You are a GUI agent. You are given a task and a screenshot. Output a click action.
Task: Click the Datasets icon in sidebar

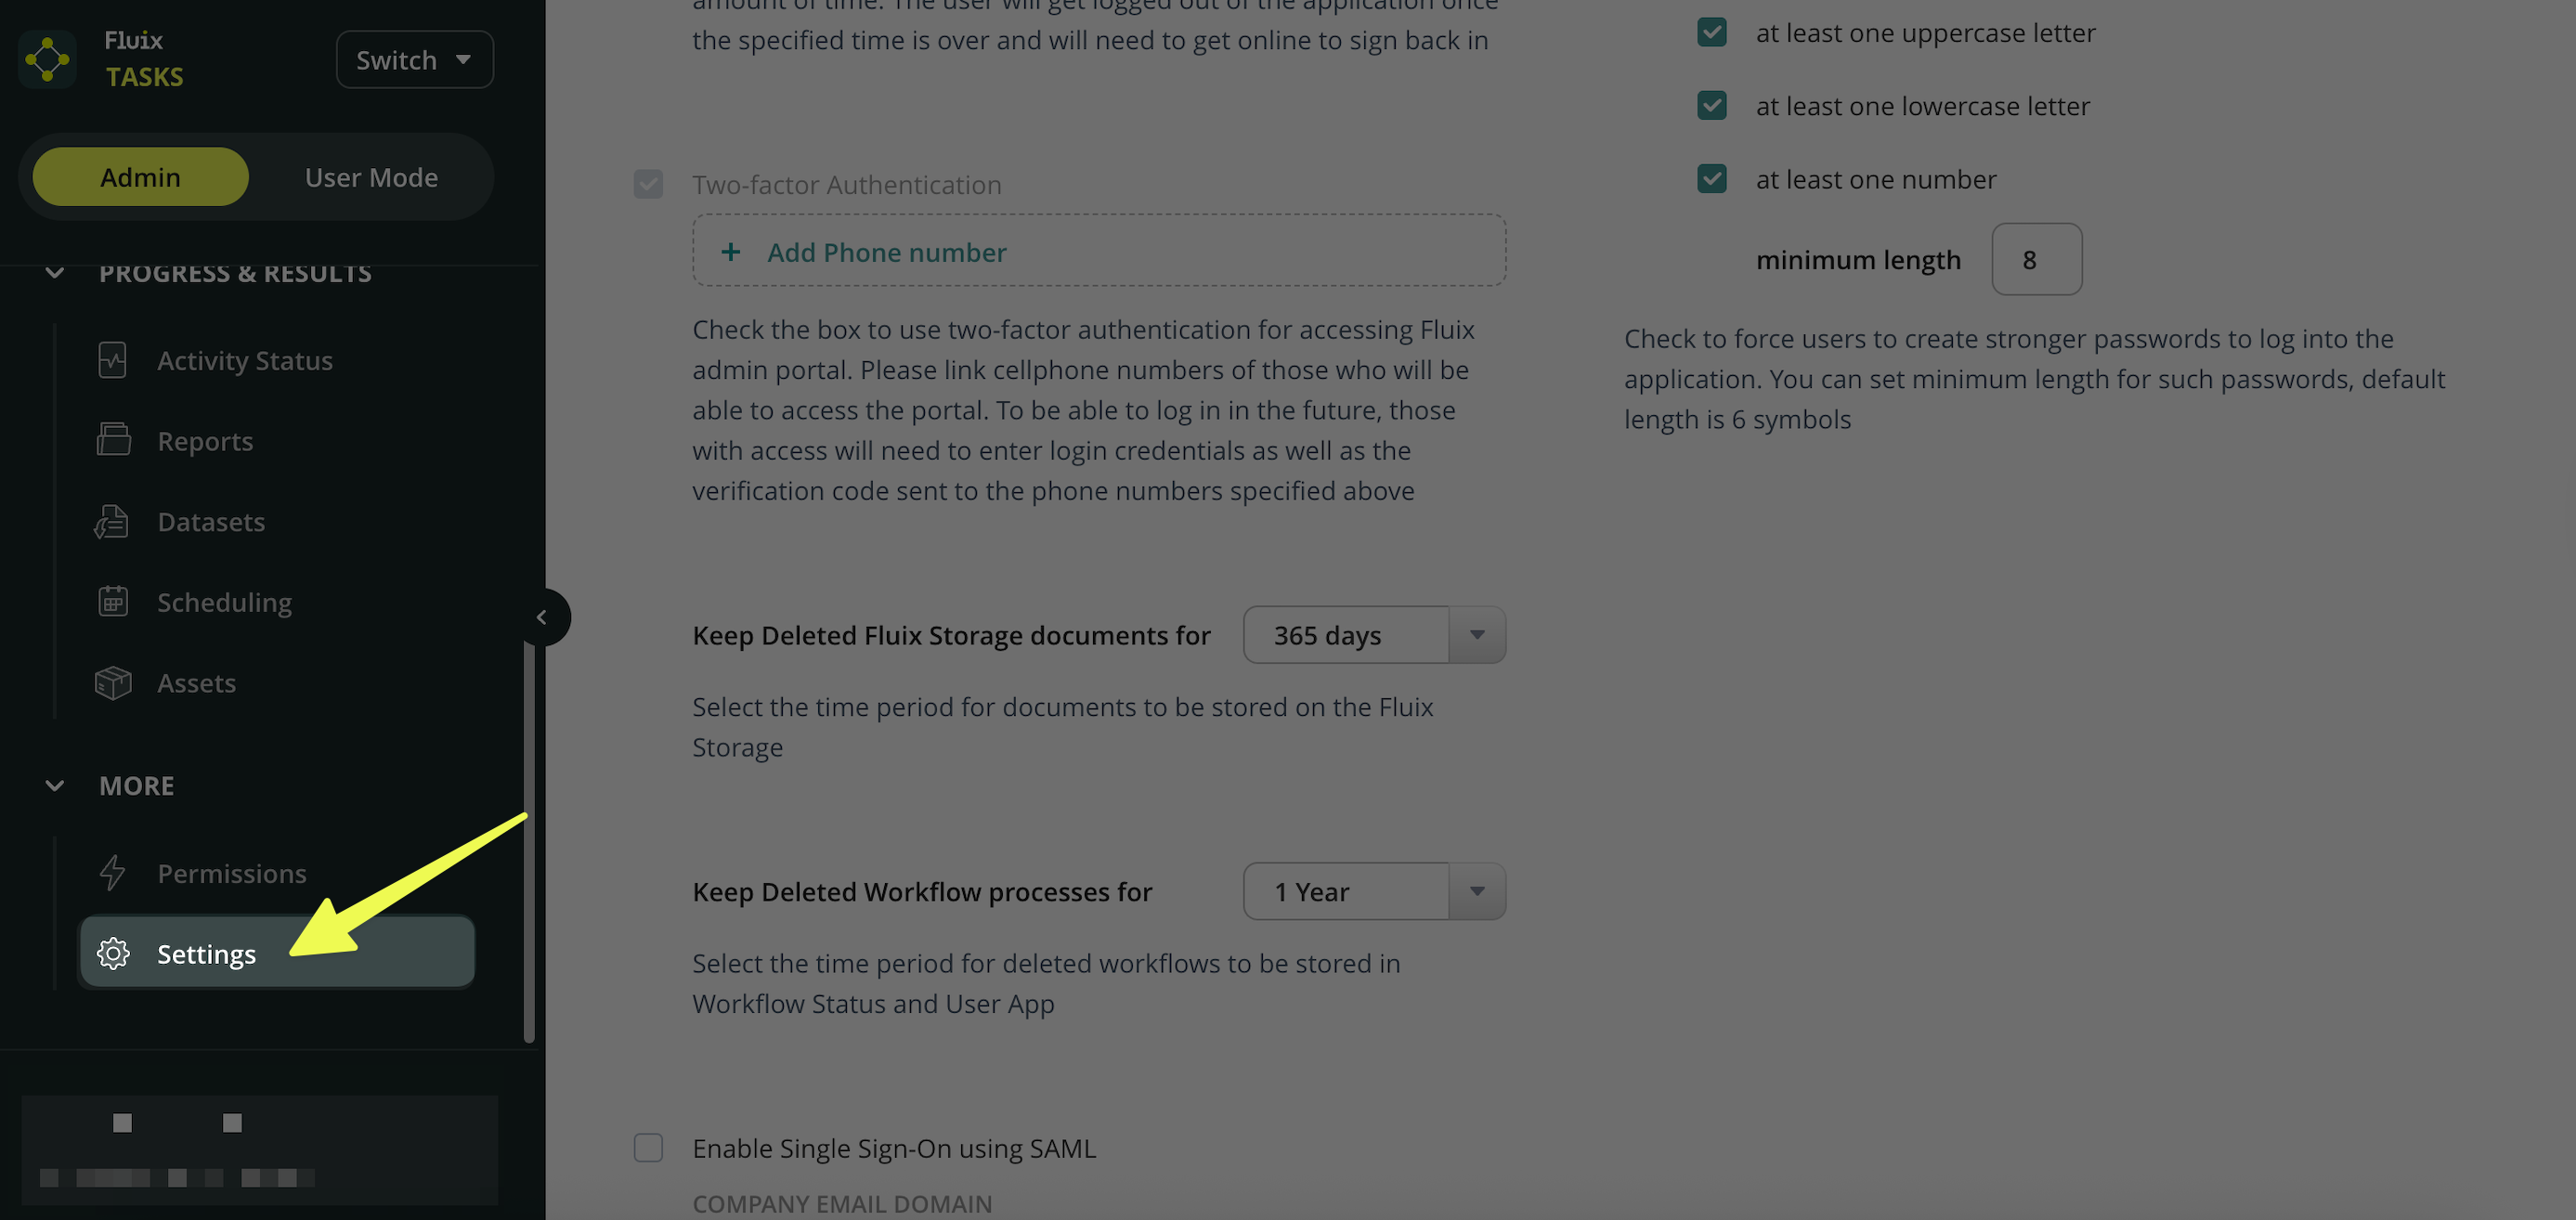point(112,521)
